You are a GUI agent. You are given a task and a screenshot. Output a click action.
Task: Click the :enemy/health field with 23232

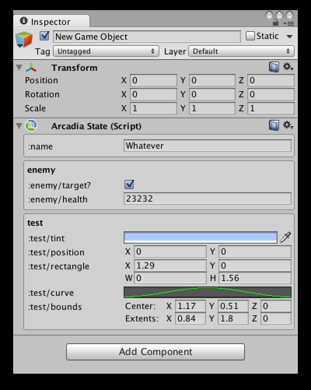tap(208, 199)
